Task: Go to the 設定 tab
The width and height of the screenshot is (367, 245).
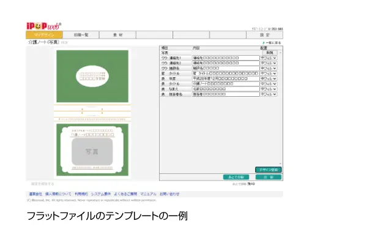Action: click(265, 35)
